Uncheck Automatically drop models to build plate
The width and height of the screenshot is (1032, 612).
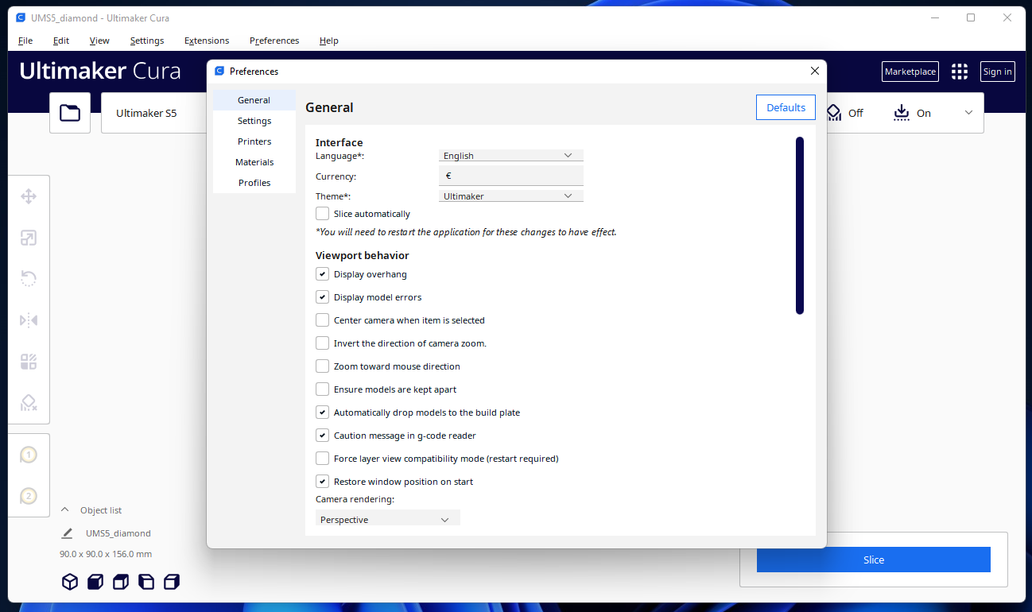point(322,413)
